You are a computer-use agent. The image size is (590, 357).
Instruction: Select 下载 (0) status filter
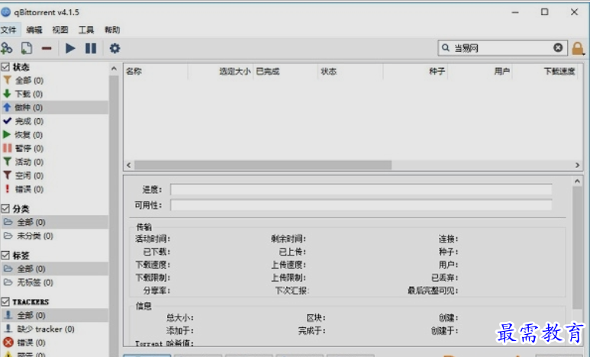54,94
